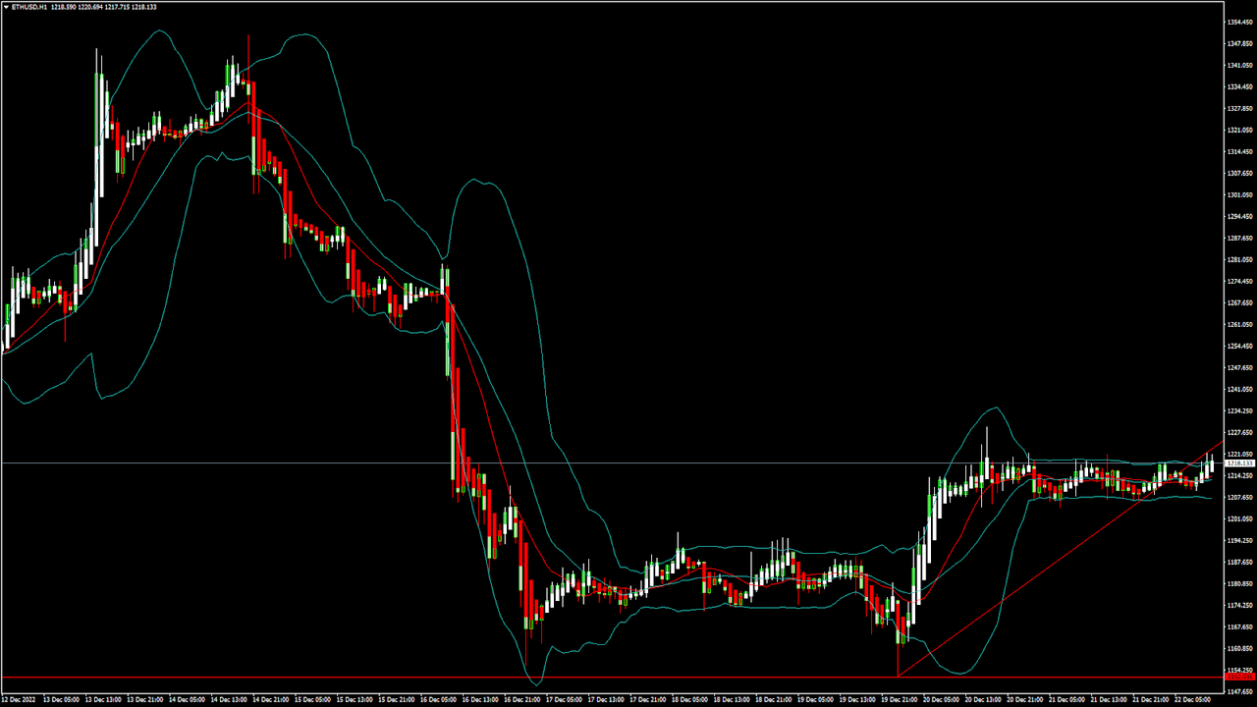This screenshot has height=707, width=1257.
Task: Click the 1227.650 price scale label
Action: coord(1241,432)
